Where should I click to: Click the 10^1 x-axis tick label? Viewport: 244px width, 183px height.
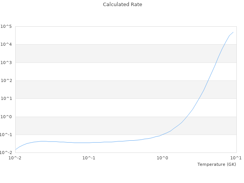236,158
